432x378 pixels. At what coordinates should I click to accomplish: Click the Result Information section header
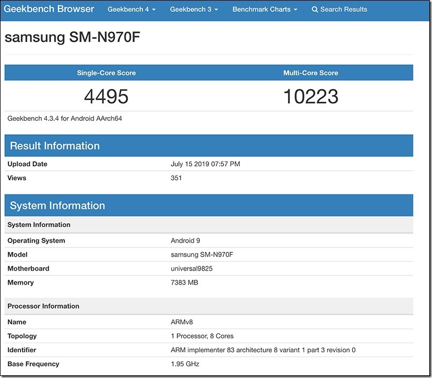209,146
